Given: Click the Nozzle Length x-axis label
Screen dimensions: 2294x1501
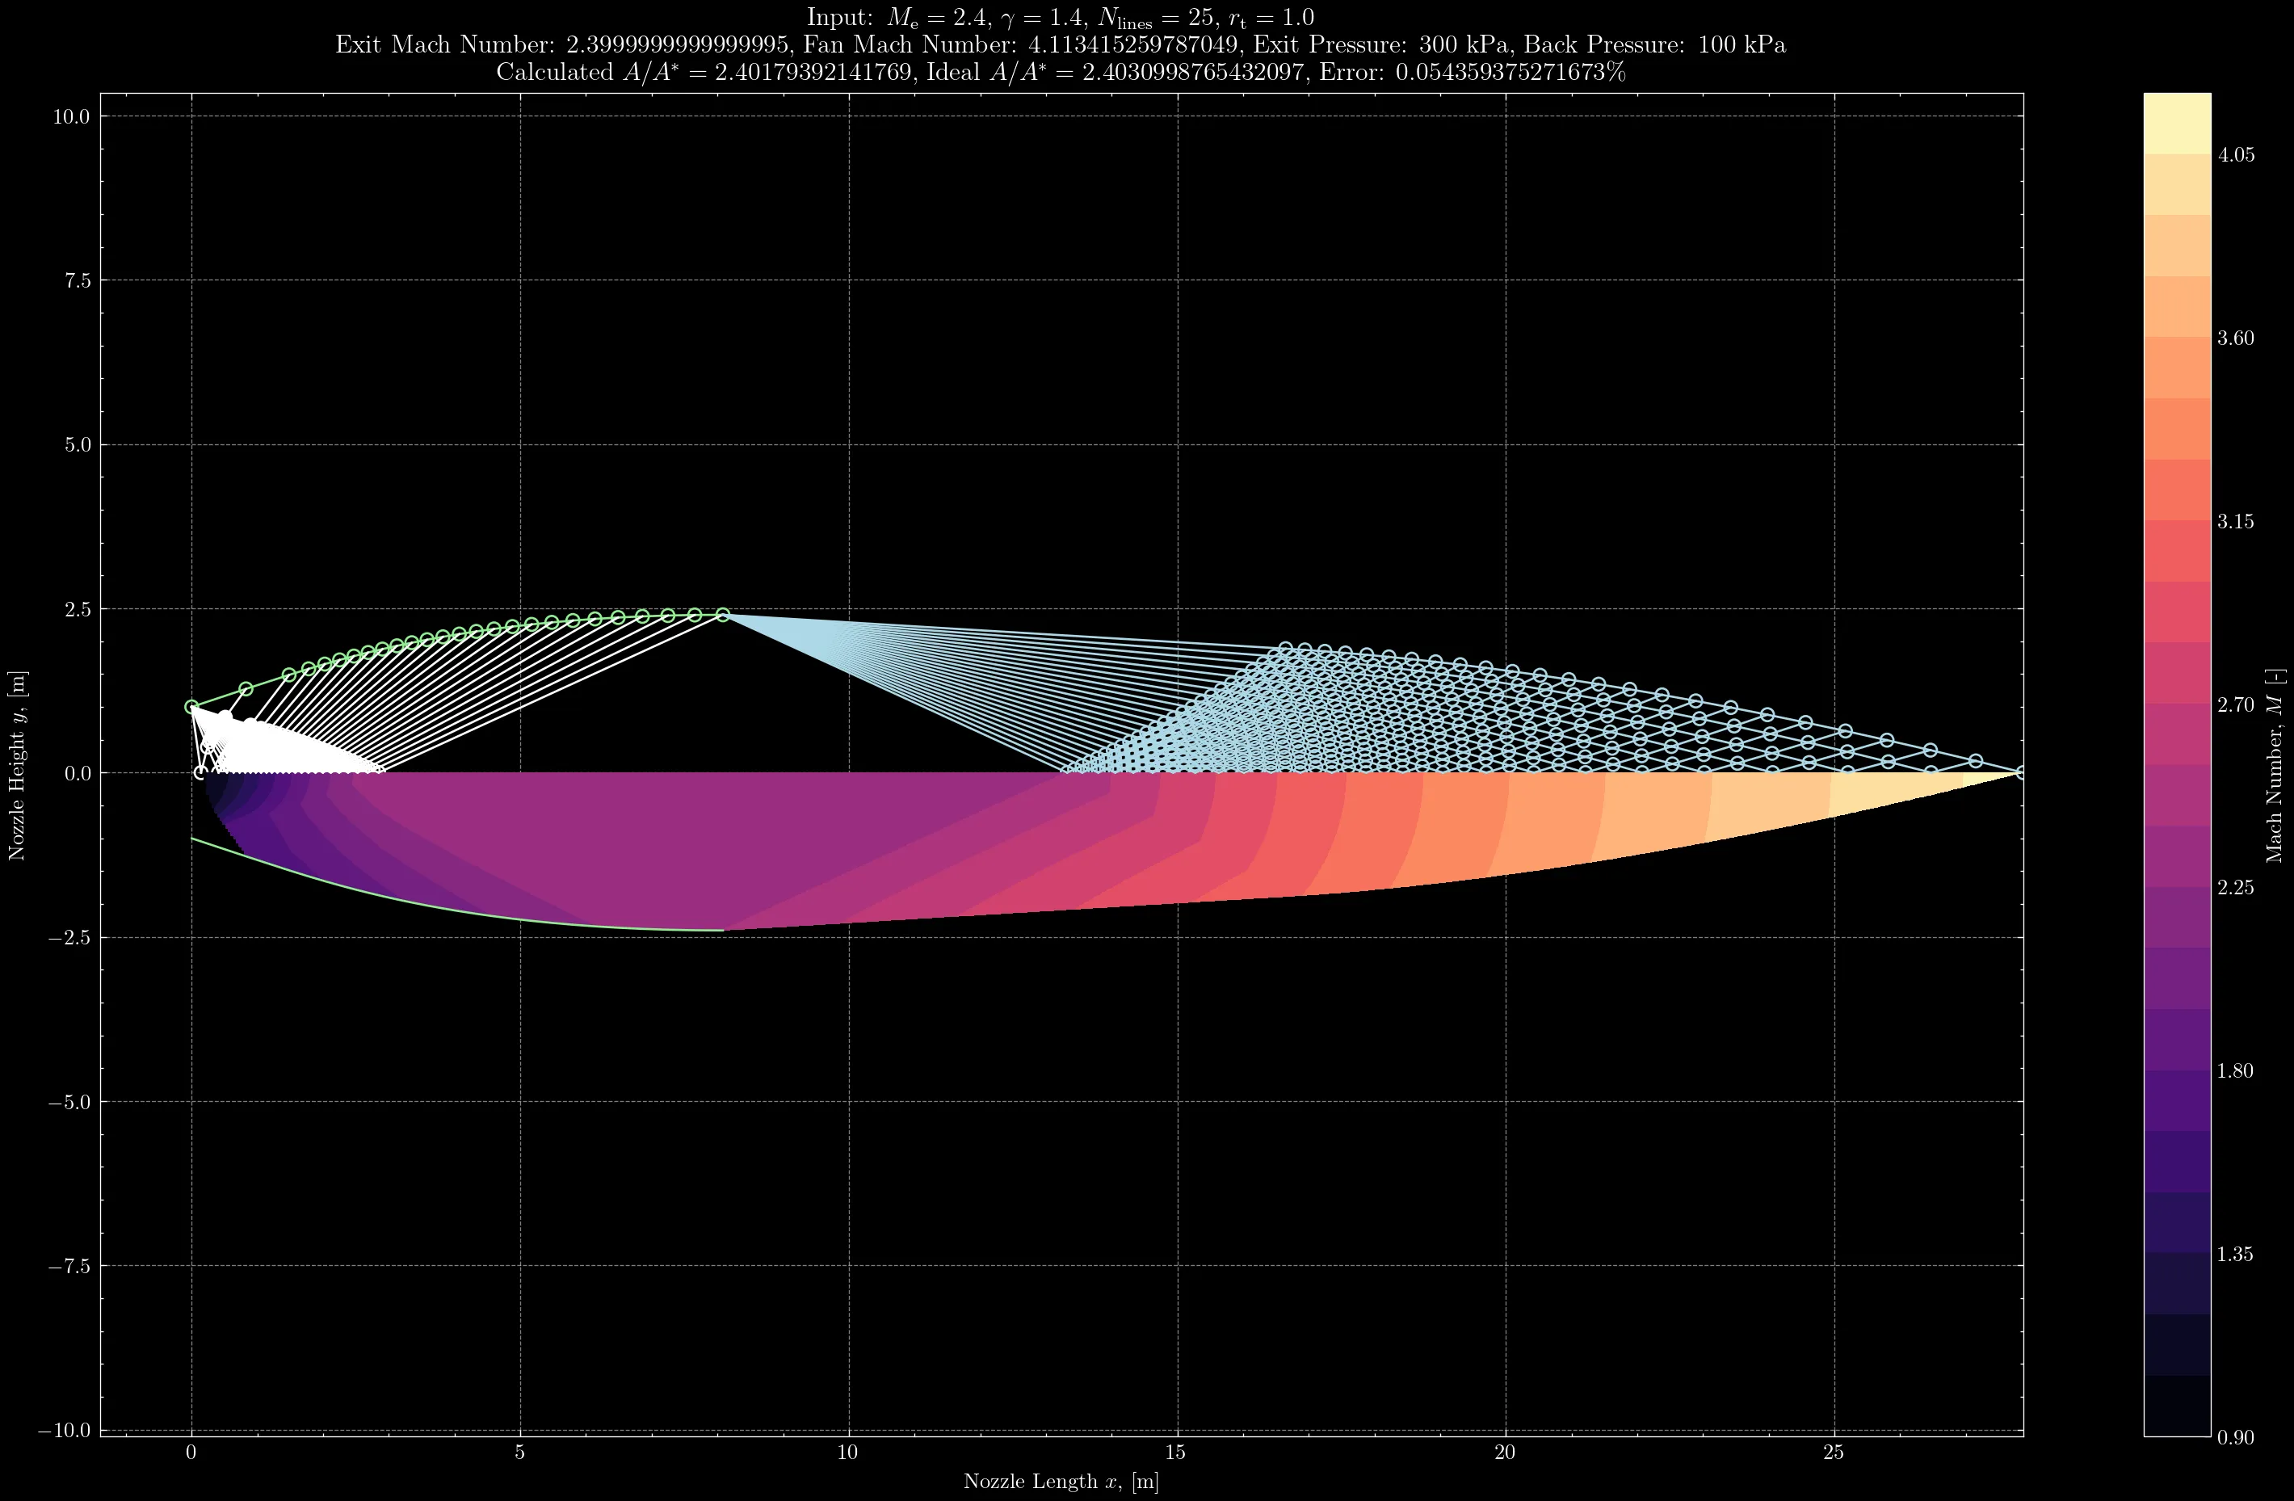Looking at the screenshot, I should point(1061,1482).
